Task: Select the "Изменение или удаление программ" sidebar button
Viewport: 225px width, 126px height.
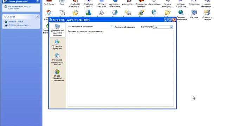Action: 57,30
